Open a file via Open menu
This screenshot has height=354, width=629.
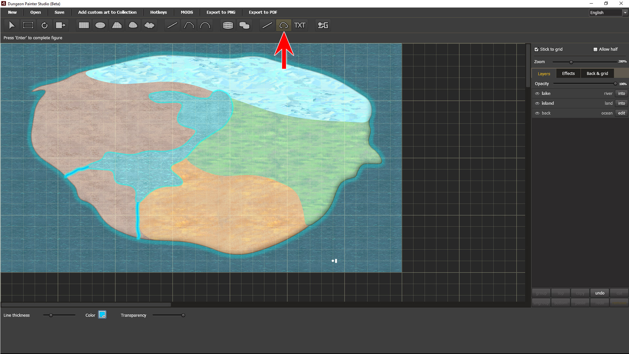pyautogui.click(x=35, y=12)
